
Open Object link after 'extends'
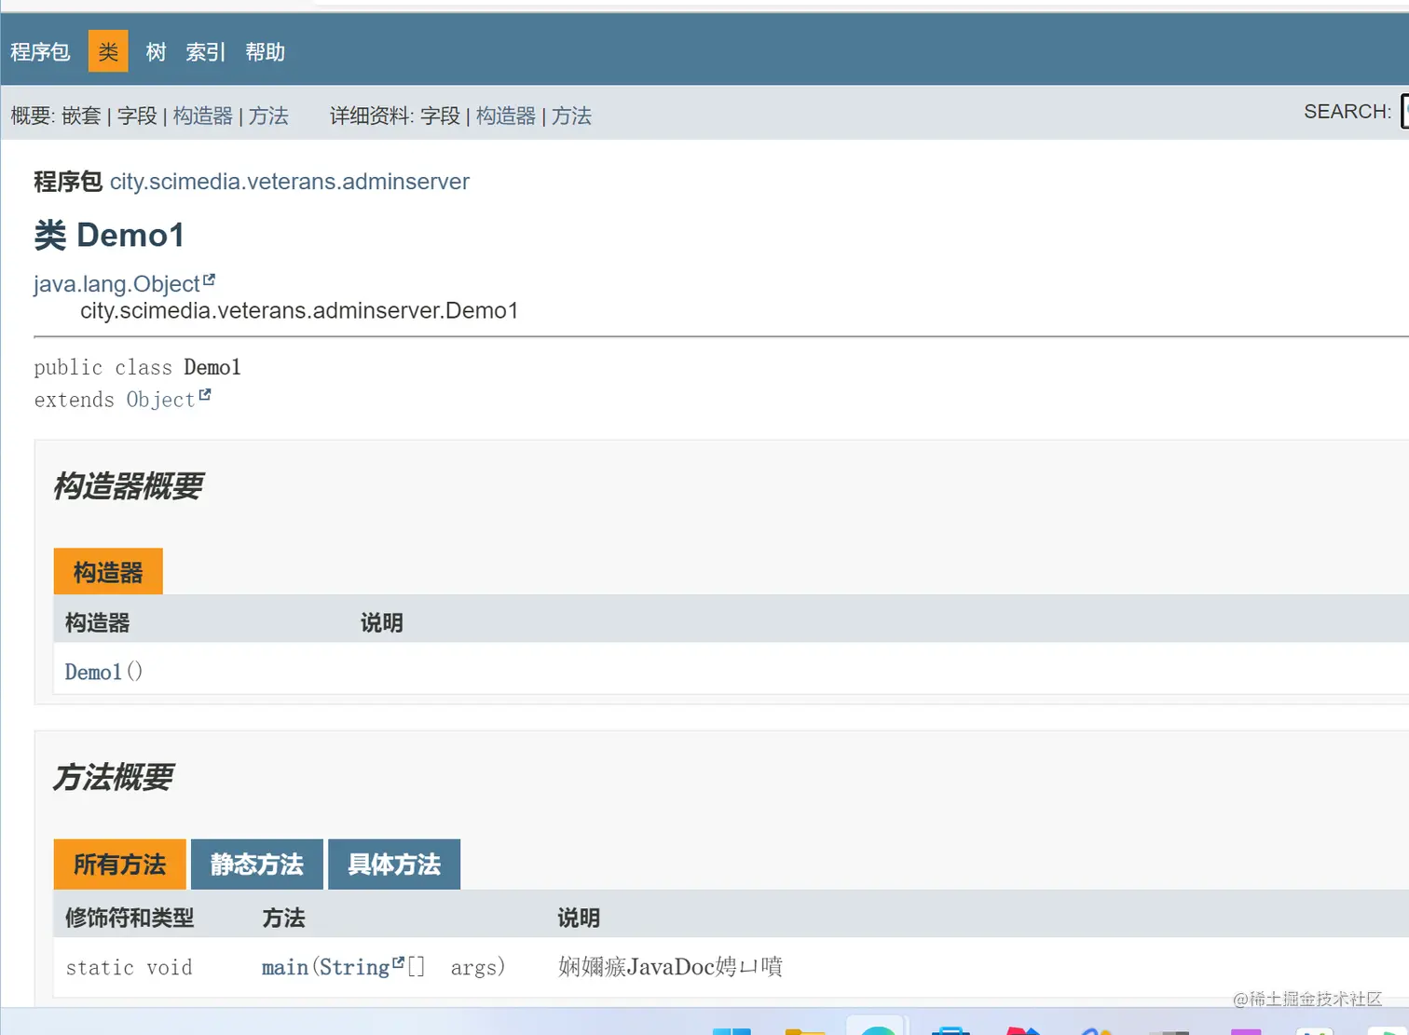tap(160, 400)
